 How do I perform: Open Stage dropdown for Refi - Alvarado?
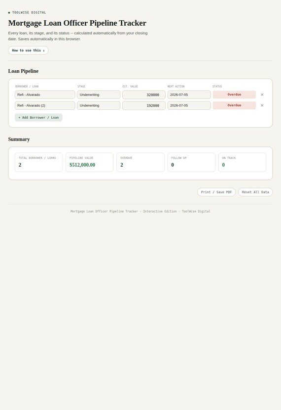[99, 94]
